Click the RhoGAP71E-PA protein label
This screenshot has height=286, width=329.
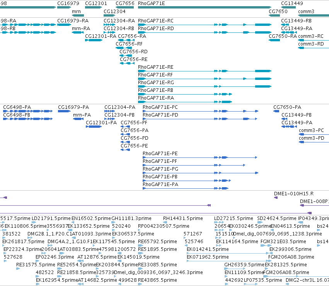pyautogui.click(x=160, y=184)
